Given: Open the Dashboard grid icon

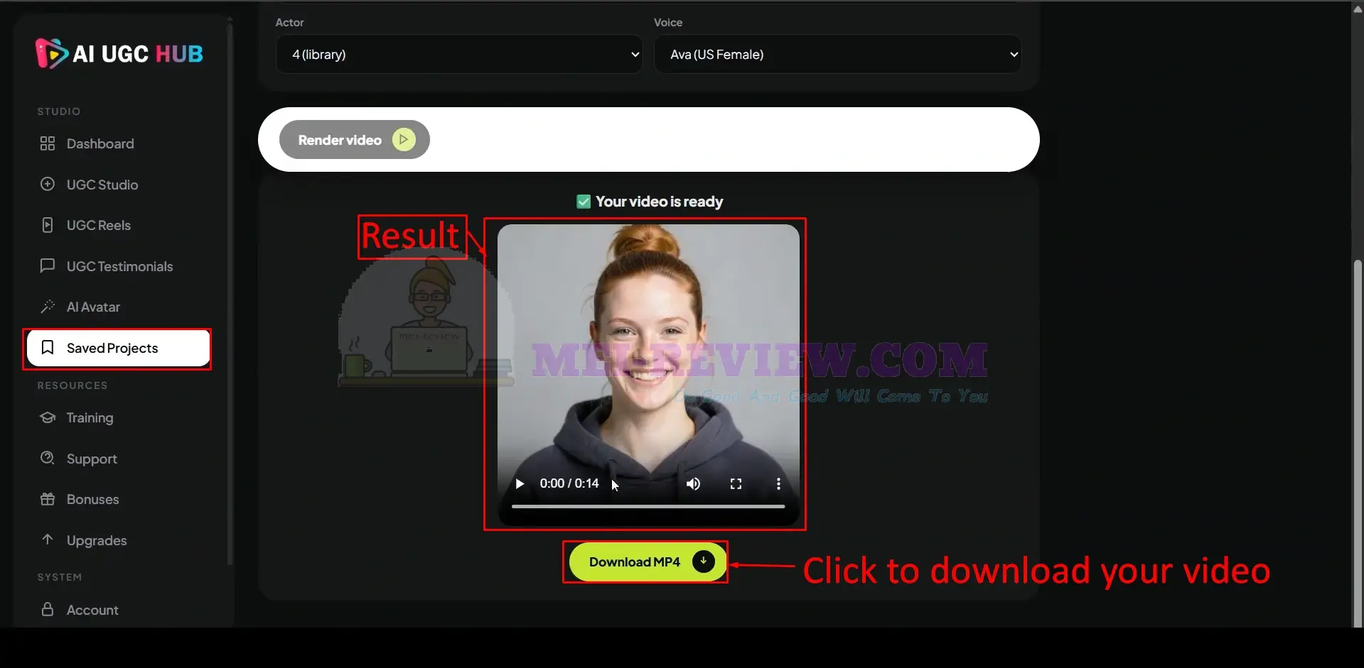Looking at the screenshot, I should 48,143.
